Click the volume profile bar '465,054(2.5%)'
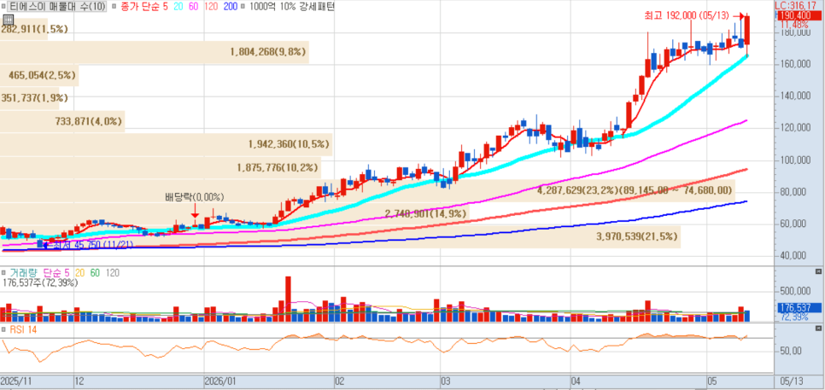Screen dimensions: 825x390 (x=39, y=75)
